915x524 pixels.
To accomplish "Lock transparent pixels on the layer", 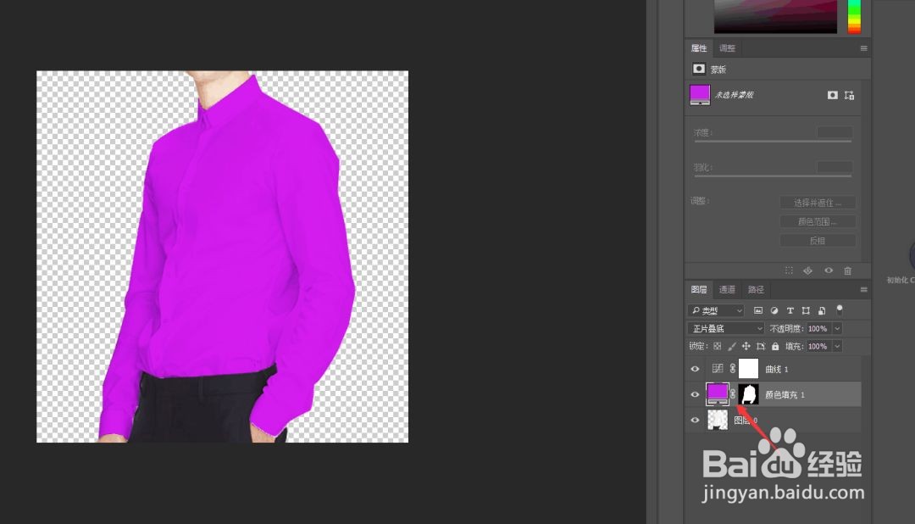I will [x=719, y=346].
